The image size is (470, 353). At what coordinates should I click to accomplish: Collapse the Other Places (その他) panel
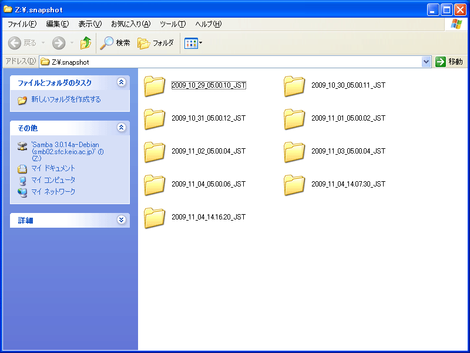click(121, 127)
